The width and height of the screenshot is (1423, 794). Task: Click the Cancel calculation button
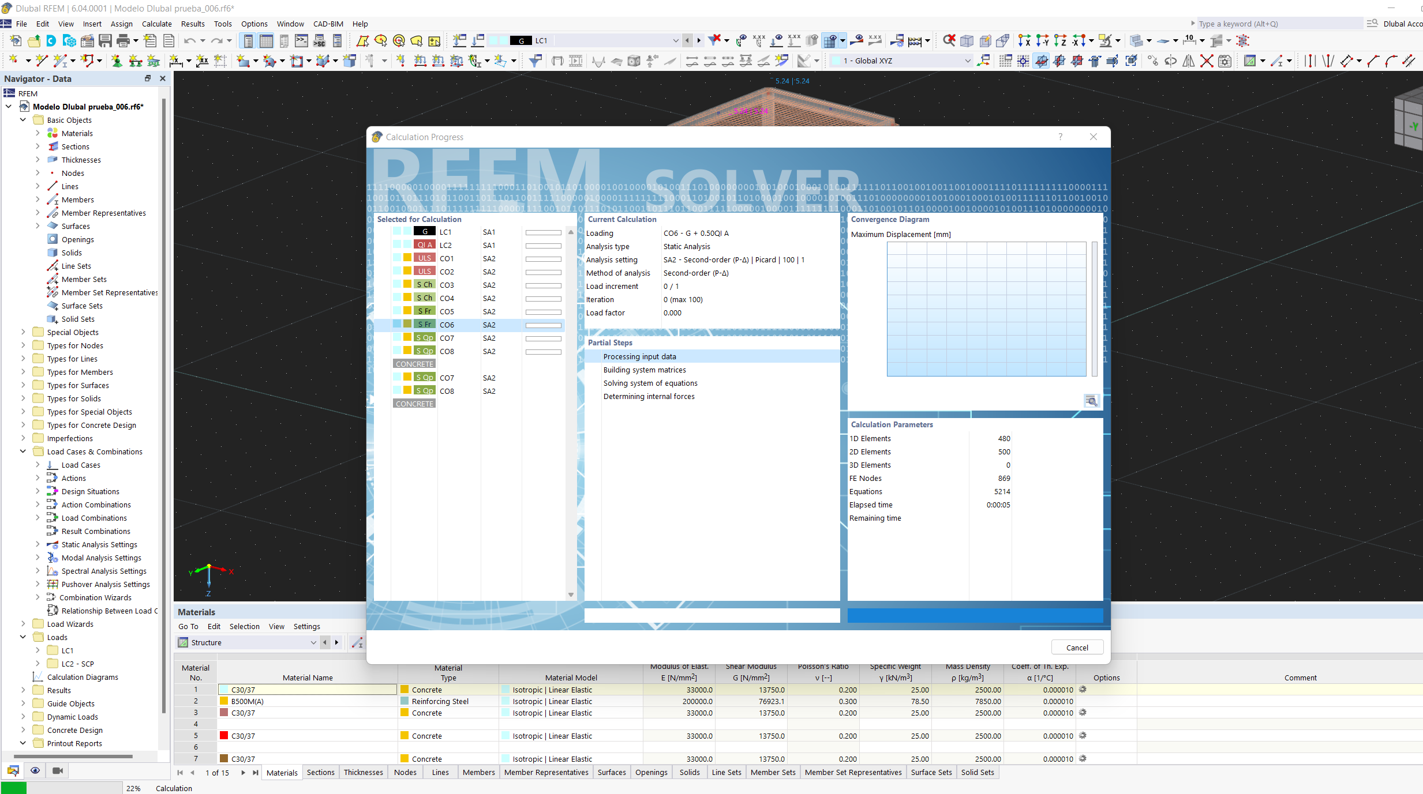click(x=1077, y=648)
